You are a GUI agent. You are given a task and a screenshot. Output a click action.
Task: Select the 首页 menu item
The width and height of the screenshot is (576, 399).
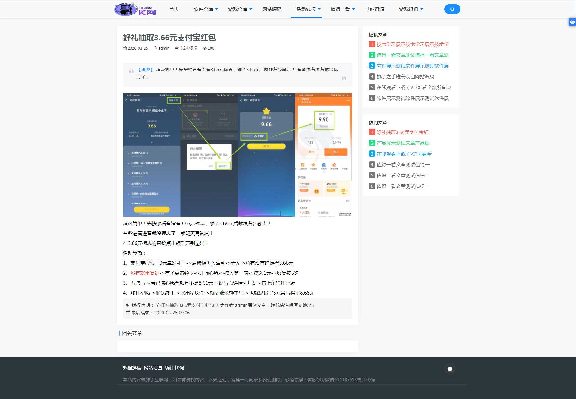click(x=174, y=9)
